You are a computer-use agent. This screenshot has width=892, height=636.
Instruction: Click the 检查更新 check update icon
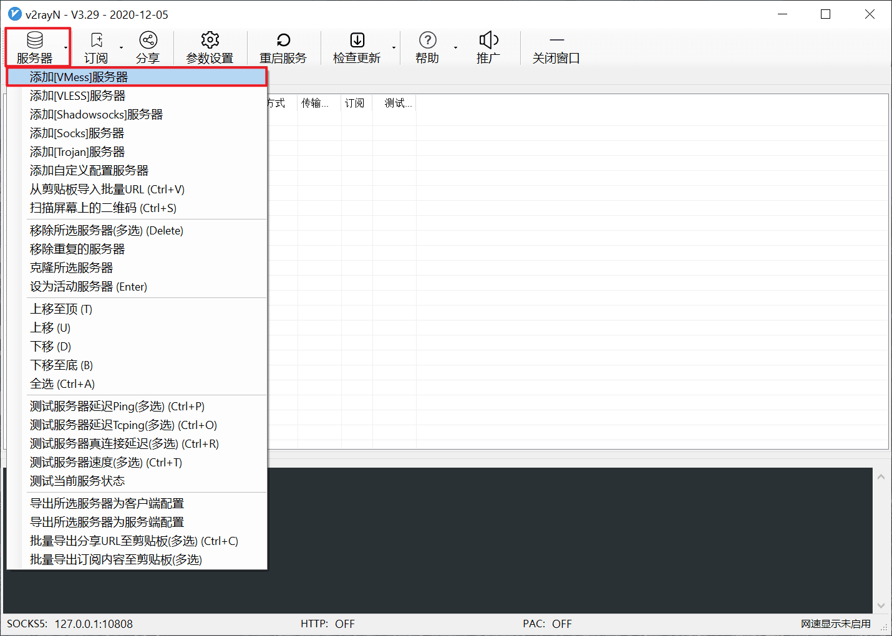(x=357, y=41)
